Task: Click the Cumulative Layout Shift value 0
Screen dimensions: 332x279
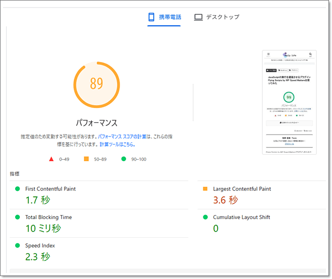Action: [216, 229]
